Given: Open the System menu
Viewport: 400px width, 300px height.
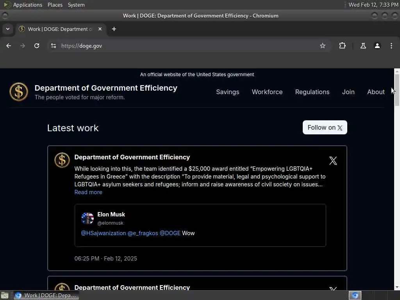Looking at the screenshot, I should [x=76, y=5].
